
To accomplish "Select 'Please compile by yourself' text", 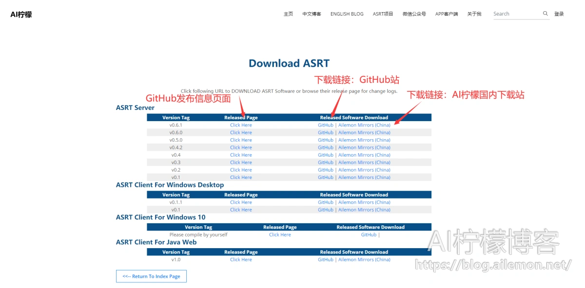I will 198,234.
